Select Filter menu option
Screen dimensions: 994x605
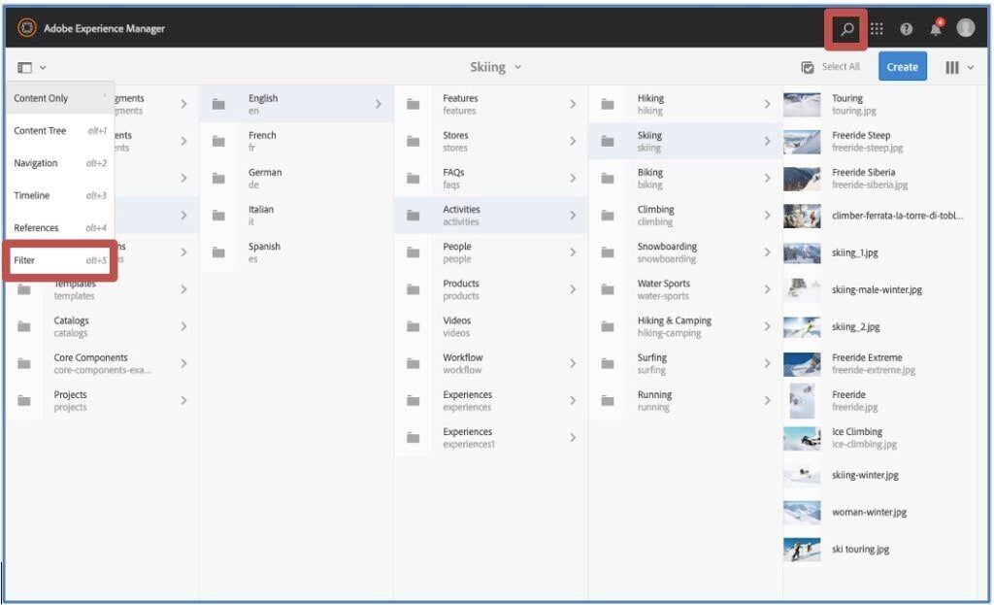pyautogui.click(x=61, y=260)
